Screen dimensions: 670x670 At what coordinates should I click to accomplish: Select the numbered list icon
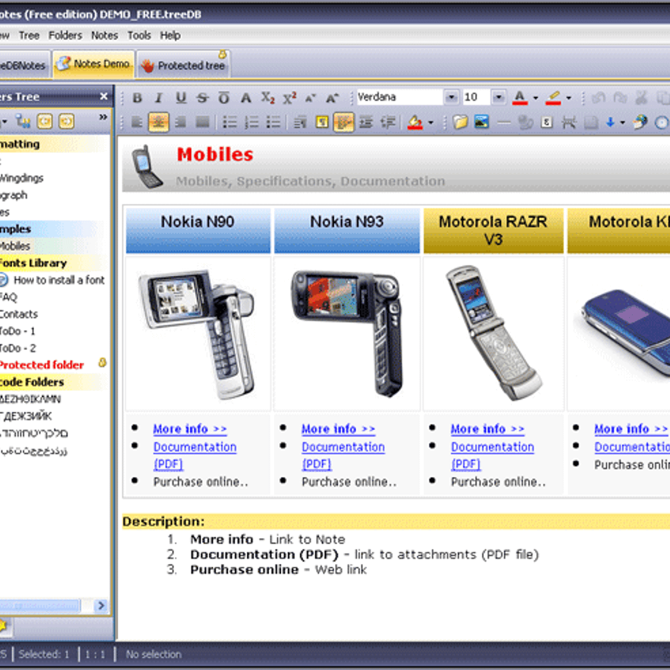coord(252,122)
